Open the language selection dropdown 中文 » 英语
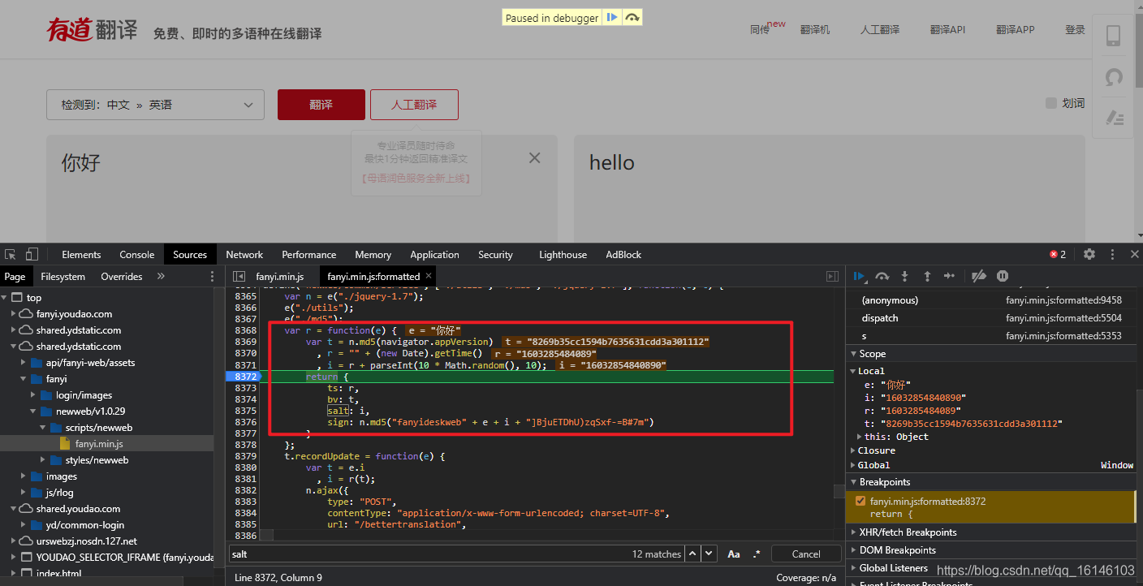This screenshot has height=586, width=1143. [x=156, y=105]
